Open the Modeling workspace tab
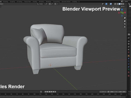 click(5, 2)
